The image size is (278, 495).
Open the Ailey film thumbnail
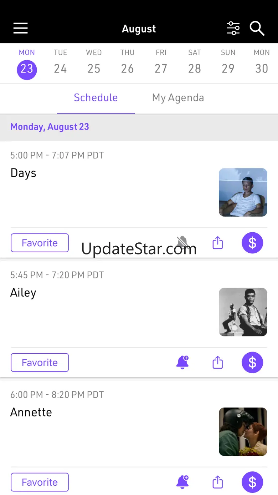click(x=243, y=312)
